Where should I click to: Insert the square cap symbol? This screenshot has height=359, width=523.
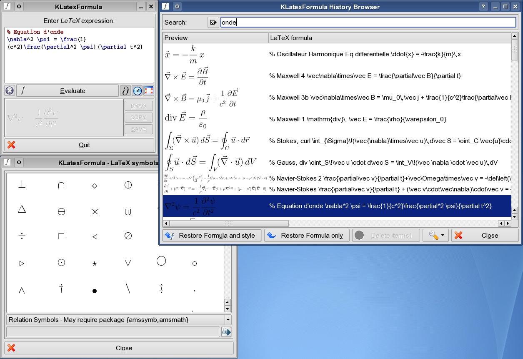click(61, 237)
